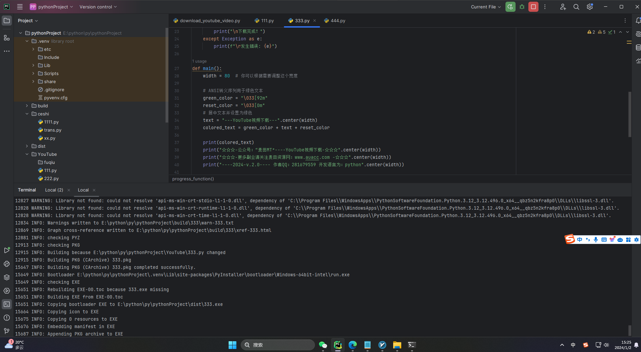Open Search Everywhere magnifier
The height and width of the screenshot is (352, 641).
coord(576,7)
